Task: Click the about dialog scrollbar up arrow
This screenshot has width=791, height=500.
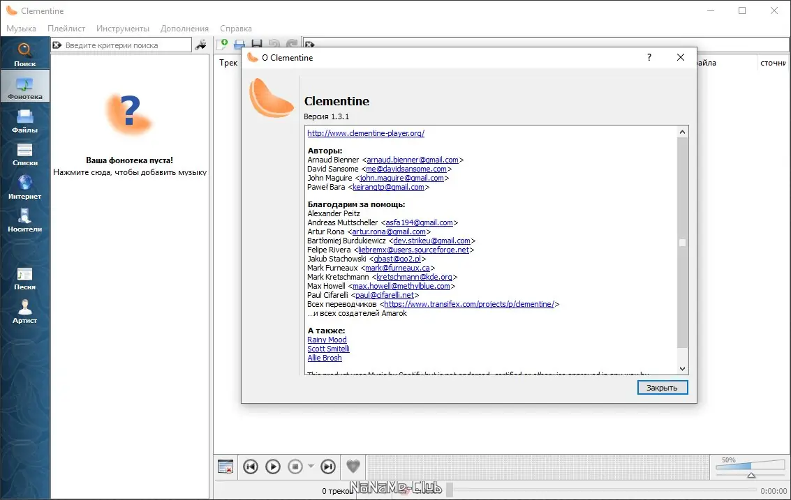Action: click(683, 132)
